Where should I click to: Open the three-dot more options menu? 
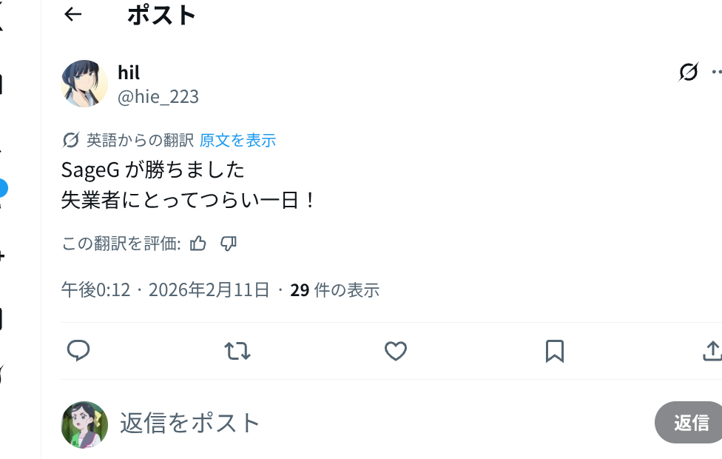(x=717, y=72)
